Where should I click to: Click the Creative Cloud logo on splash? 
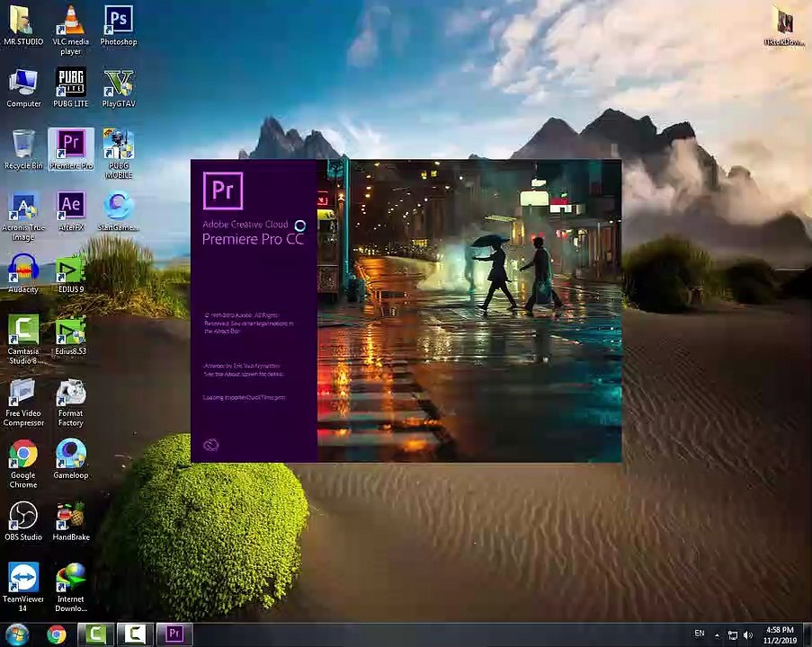pyautogui.click(x=210, y=445)
